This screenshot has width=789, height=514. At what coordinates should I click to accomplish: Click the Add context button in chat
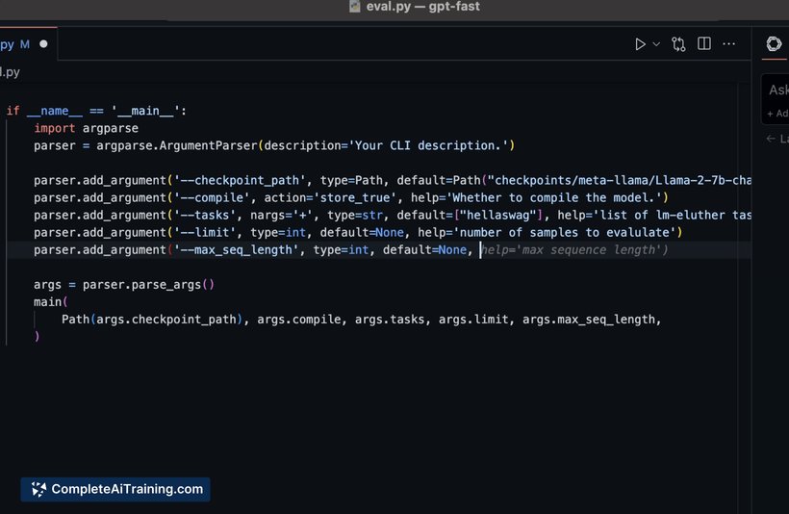pos(776,114)
